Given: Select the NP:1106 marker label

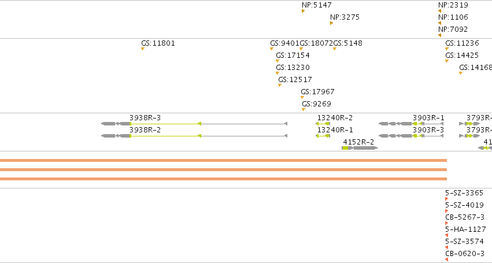Looking at the screenshot, I should [x=453, y=17].
